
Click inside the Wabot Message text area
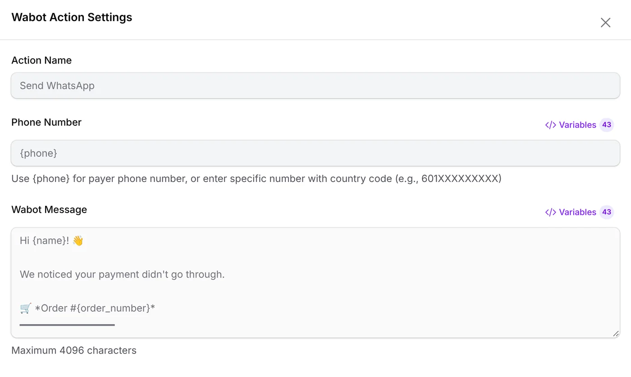(315, 282)
